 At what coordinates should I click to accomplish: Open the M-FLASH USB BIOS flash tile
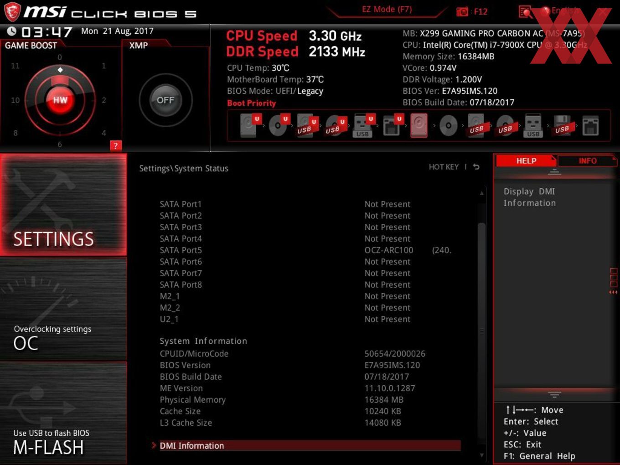click(63, 413)
